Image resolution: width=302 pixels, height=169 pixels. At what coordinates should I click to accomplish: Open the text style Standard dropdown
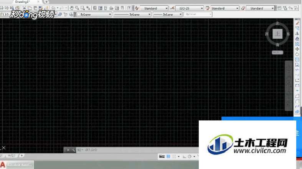click(154, 8)
